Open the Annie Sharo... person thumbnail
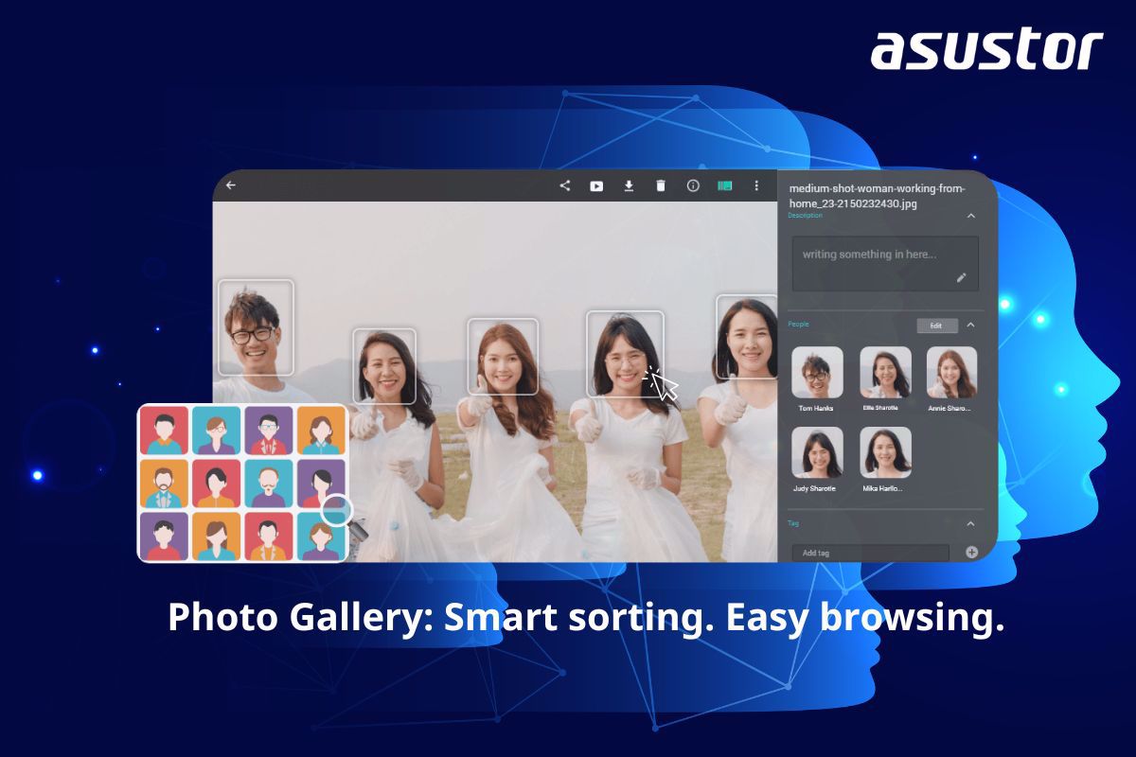Screen dimensions: 1136x757 point(951,372)
